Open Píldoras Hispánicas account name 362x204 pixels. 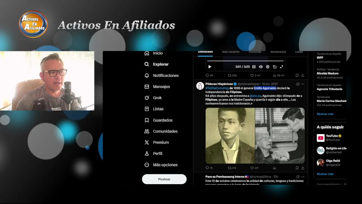[x=219, y=84]
